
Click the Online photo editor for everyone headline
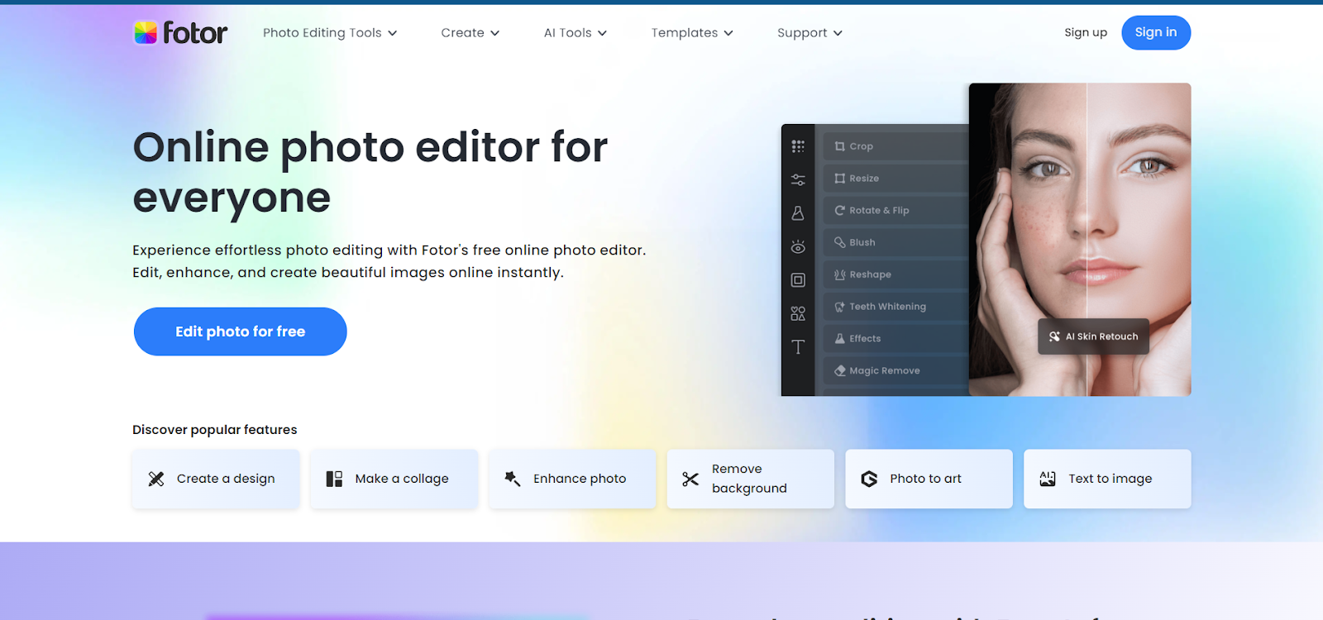click(370, 173)
